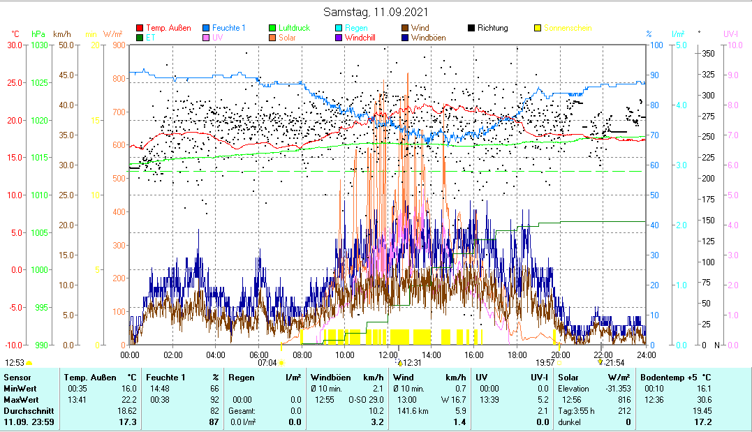This screenshot has height=432, width=752.
Task: Click the 1030 tick on hPa axis
Action: click(39, 45)
